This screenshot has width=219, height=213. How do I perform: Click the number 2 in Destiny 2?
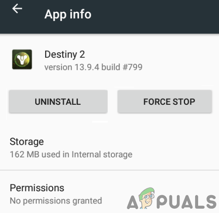pos(82,54)
